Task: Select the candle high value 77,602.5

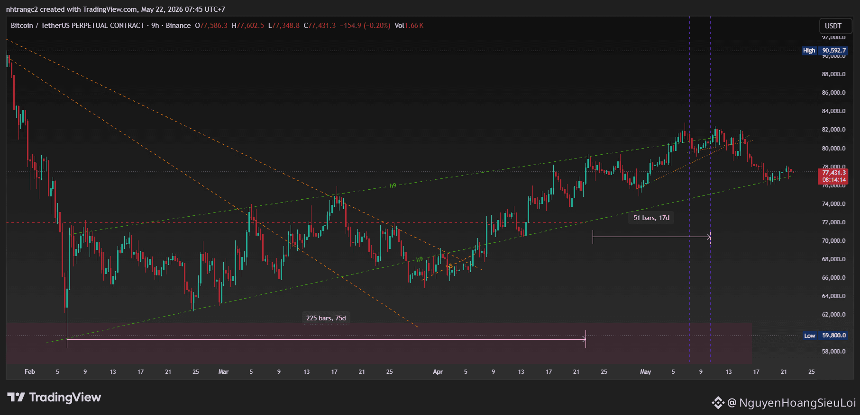Action: click(250, 26)
